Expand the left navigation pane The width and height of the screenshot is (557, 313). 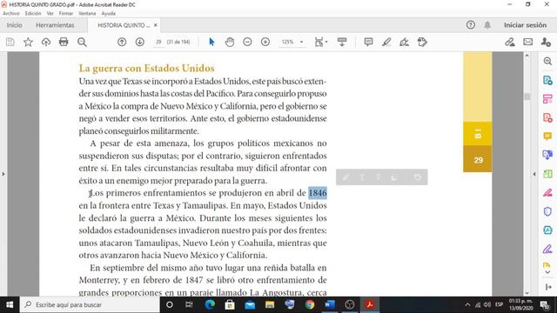click(x=3, y=174)
